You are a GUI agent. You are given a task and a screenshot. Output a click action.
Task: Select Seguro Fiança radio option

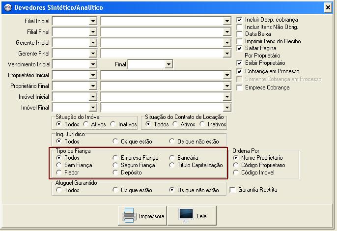pyautogui.click(x=115, y=165)
